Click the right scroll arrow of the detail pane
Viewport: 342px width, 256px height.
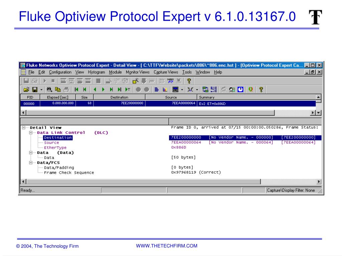tap(319, 182)
